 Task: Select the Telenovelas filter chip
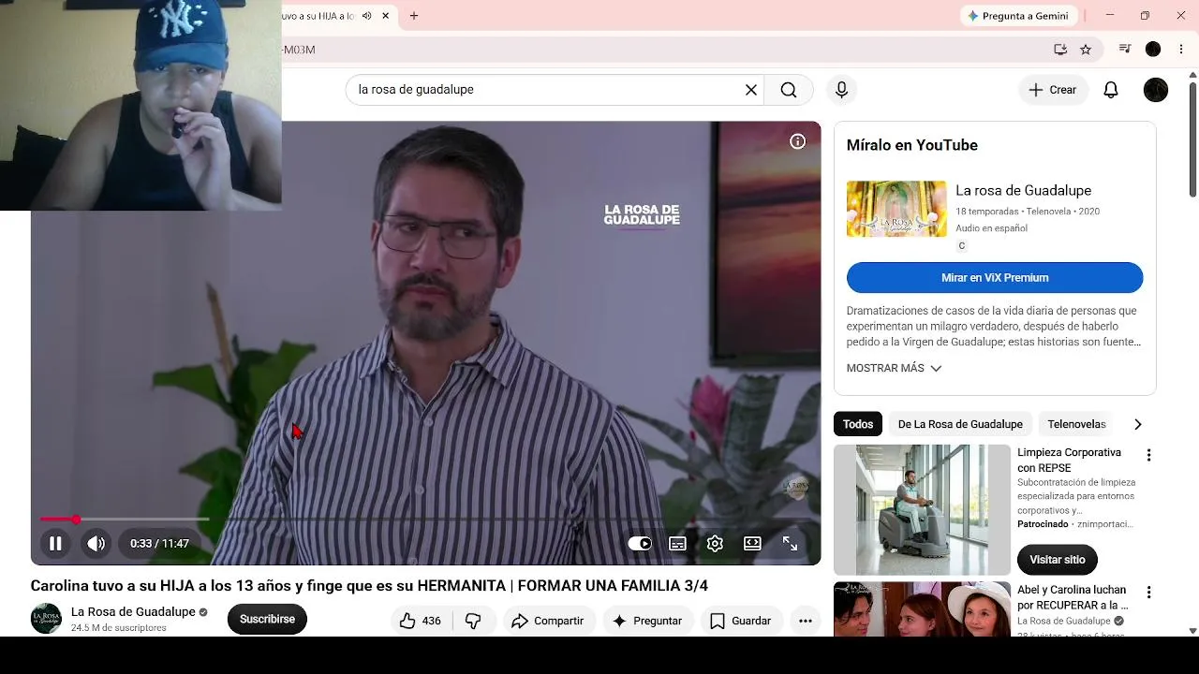(1076, 424)
